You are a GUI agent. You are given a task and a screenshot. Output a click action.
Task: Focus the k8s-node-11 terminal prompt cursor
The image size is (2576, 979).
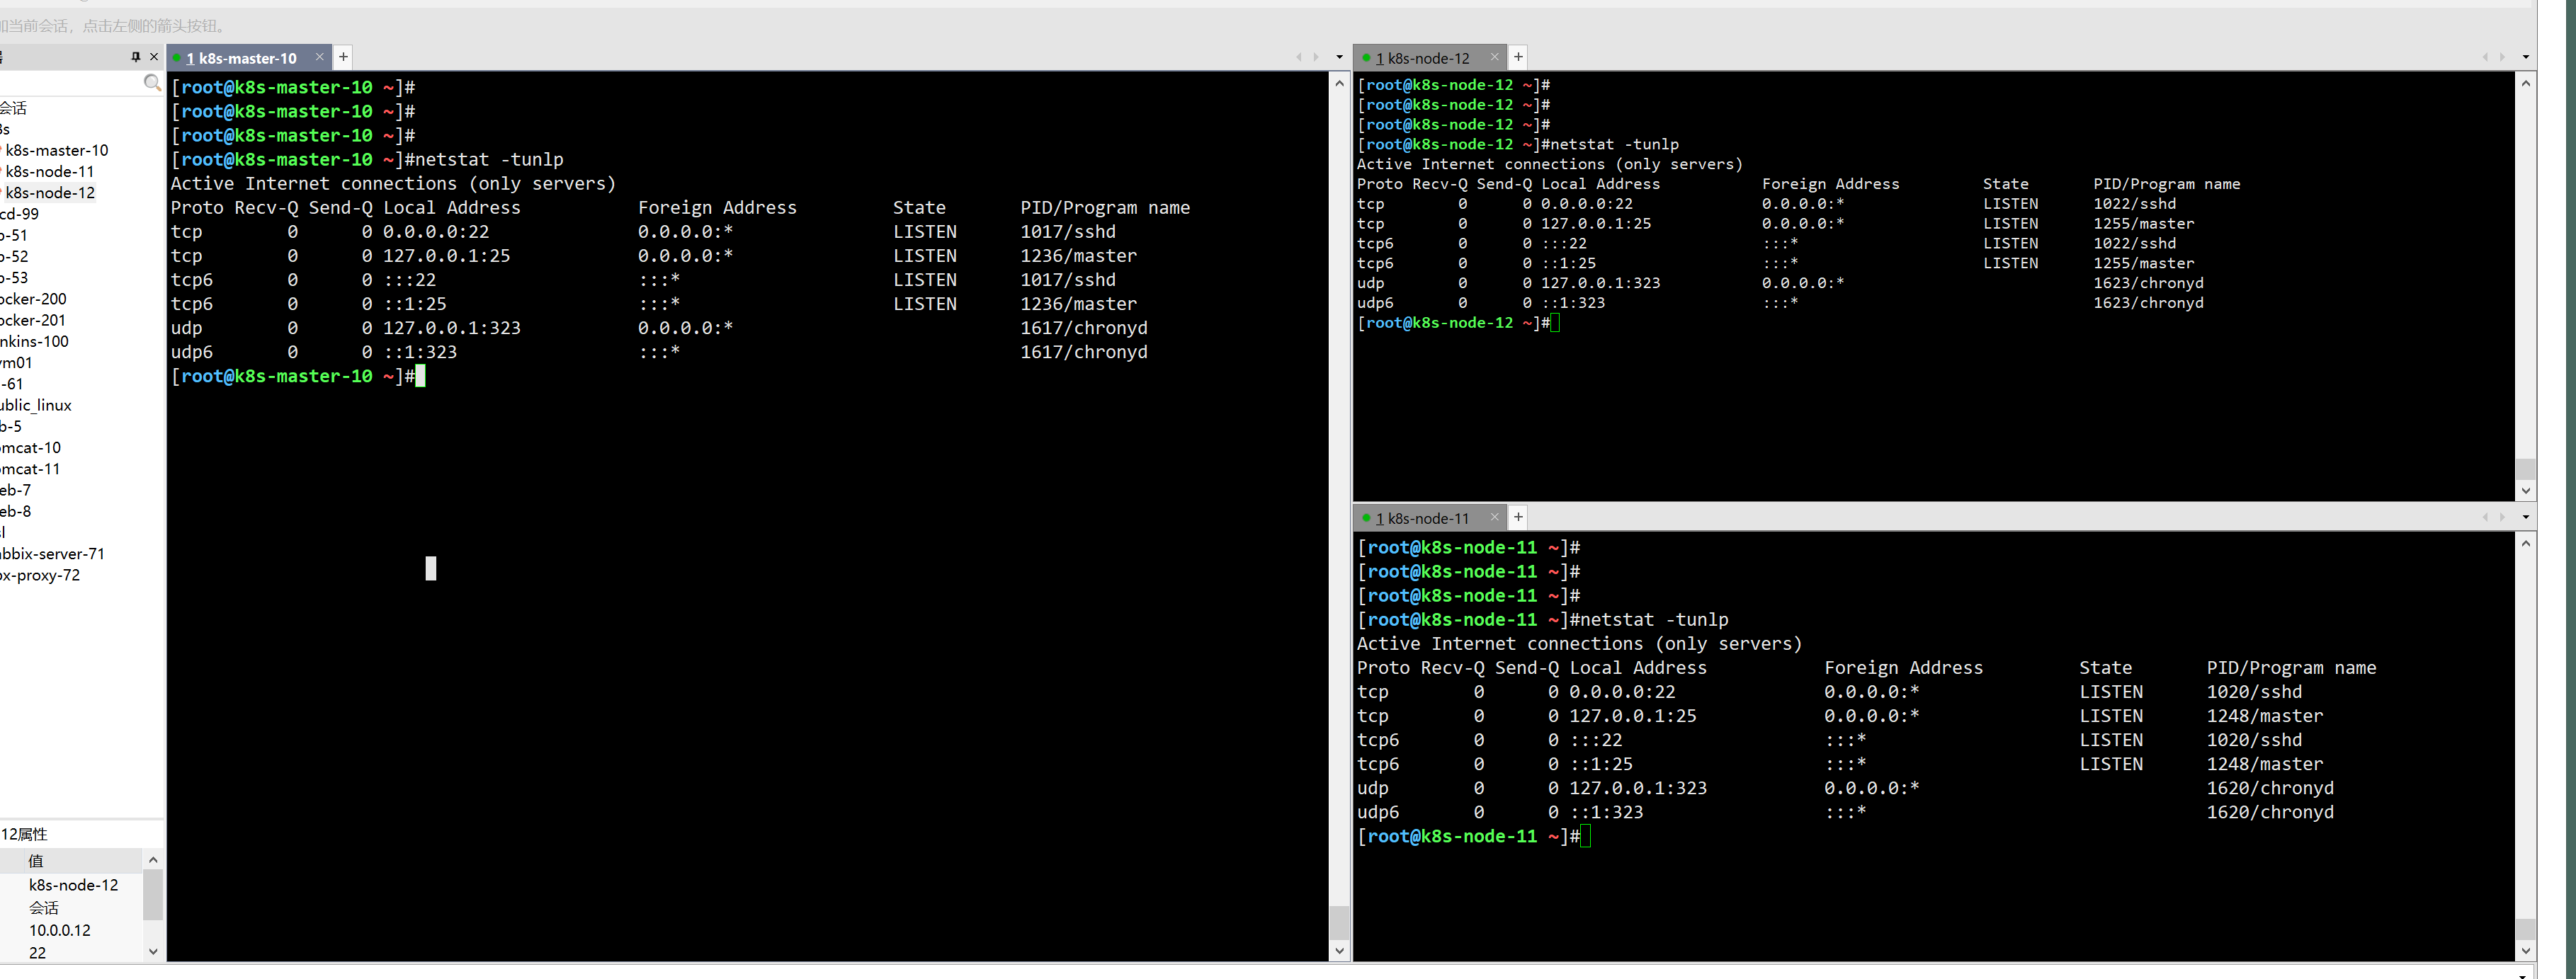1585,836
